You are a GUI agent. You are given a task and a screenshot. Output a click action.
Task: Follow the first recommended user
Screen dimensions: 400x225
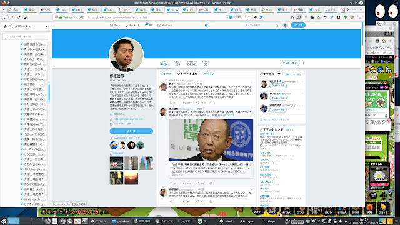(277, 86)
